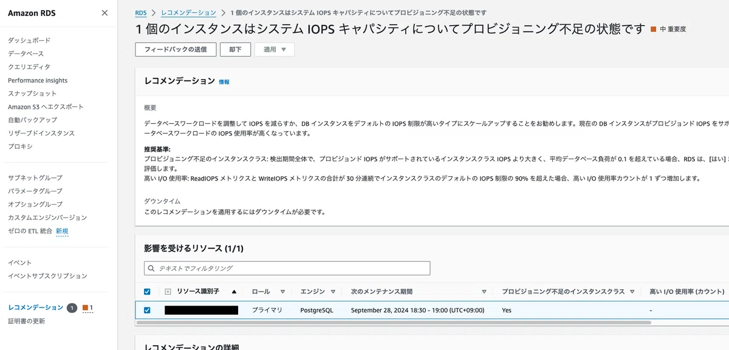This screenshot has width=729, height=350.
Task: Go to レコメンデーション in the breadcrumb
Action: point(188,12)
